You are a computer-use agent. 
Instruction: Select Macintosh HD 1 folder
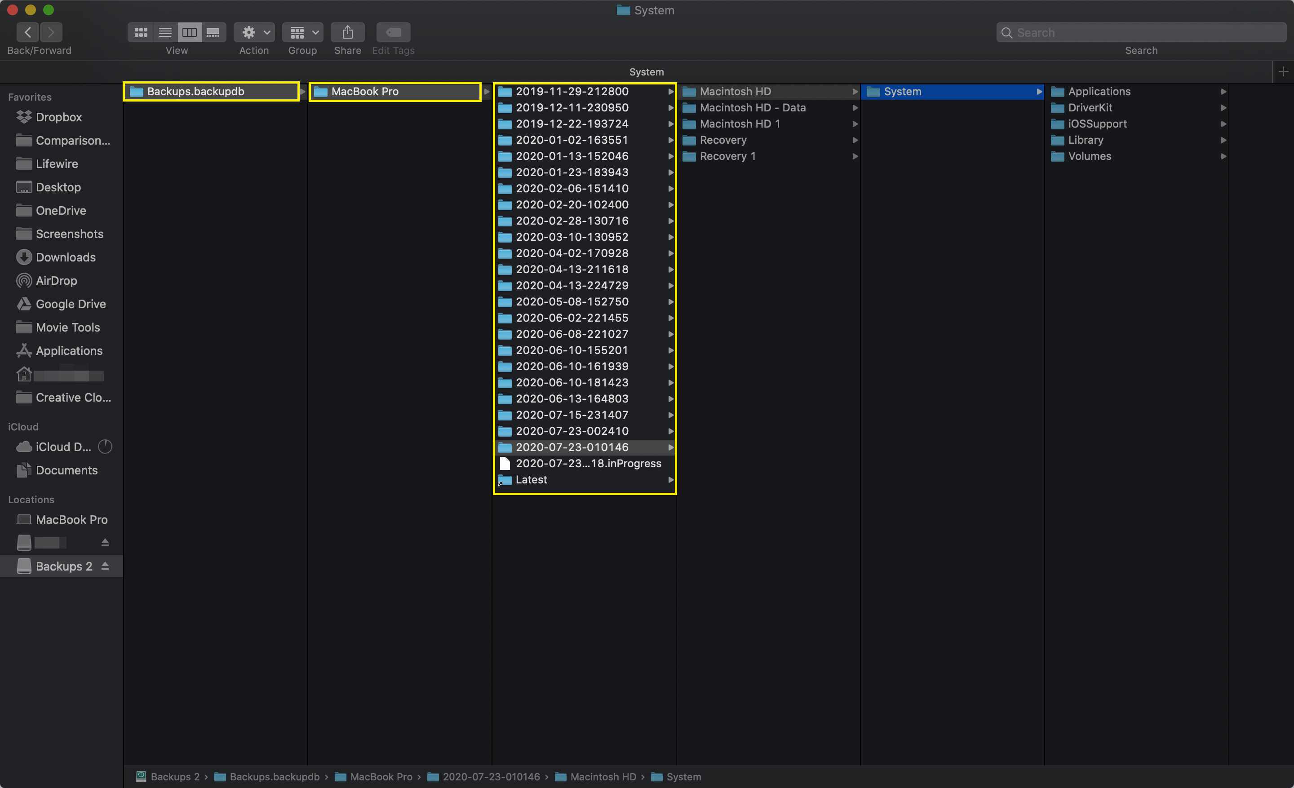pos(768,124)
